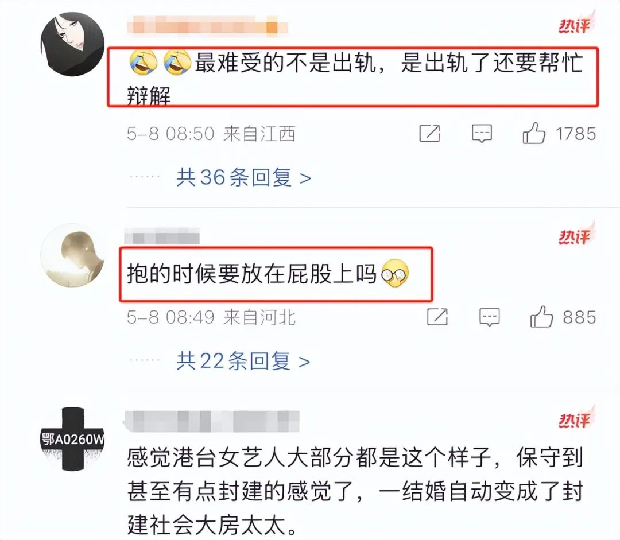Viewport: 620px width, 540px height.
Task: Like the comment with 885 likes
Action: (541, 317)
